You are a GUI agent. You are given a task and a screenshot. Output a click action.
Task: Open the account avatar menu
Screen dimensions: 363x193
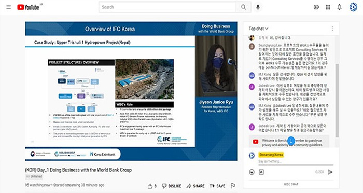coord(353,7)
